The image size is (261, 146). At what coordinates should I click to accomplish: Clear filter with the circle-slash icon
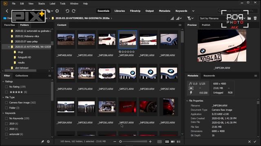(48, 142)
